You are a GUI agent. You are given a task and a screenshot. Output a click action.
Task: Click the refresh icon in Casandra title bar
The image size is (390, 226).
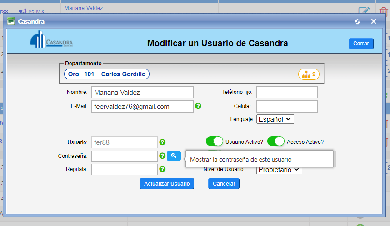point(357,21)
